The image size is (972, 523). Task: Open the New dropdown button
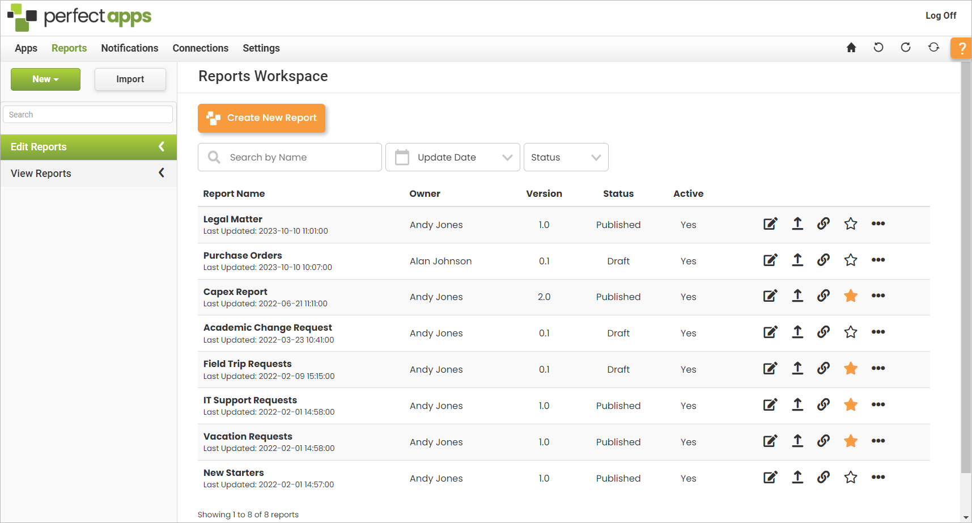[x=45, y=79]
